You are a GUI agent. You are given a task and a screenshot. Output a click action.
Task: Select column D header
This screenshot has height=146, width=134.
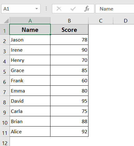(123, 21)
